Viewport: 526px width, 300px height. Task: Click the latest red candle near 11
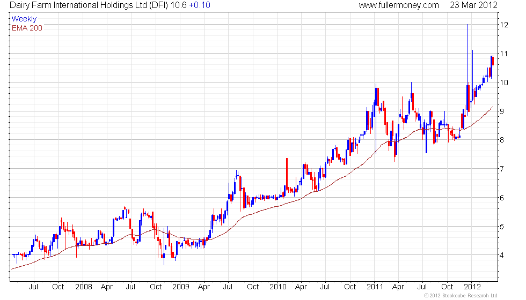(493, 62)
